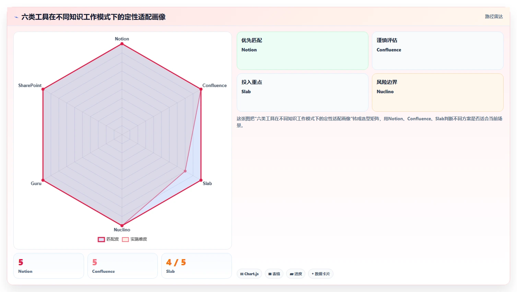Click the page title 六类工具在不同知识工作模式下的定性适配画像
Screen dimensions: 517x292
point(93,17)
